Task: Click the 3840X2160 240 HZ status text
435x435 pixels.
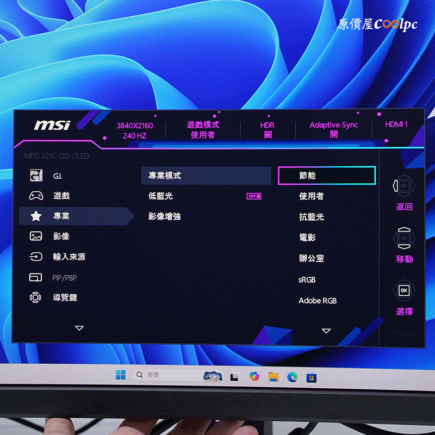Action: pos(134,130)
